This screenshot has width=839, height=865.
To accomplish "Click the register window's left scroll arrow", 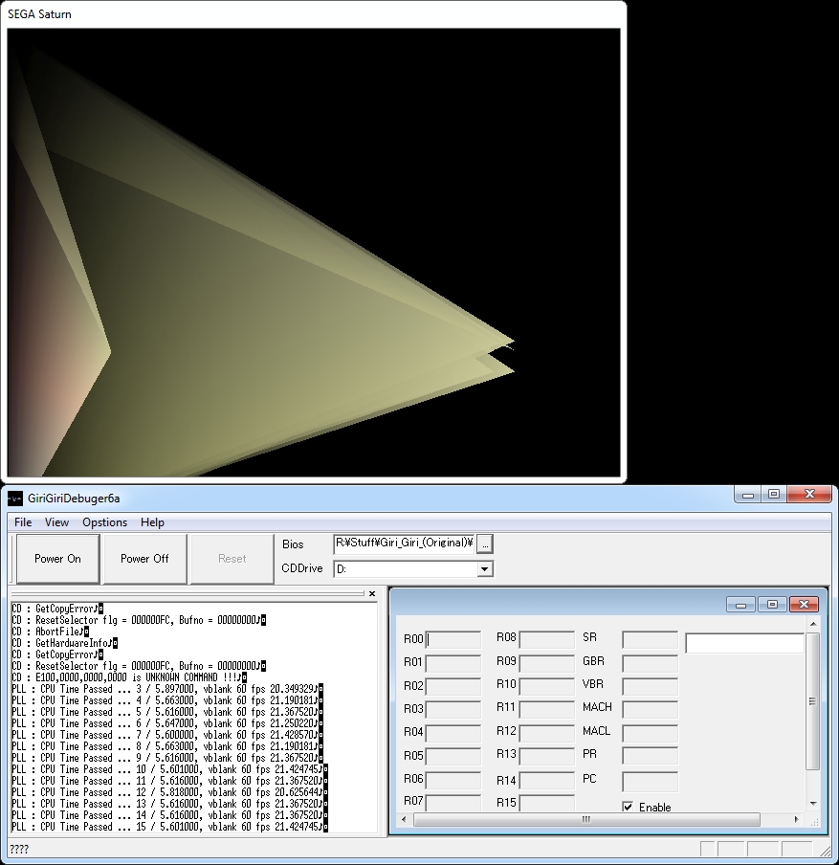I will coord(404,820).
